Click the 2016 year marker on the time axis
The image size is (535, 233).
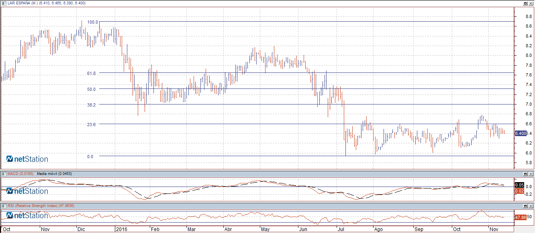coord(121,230)
